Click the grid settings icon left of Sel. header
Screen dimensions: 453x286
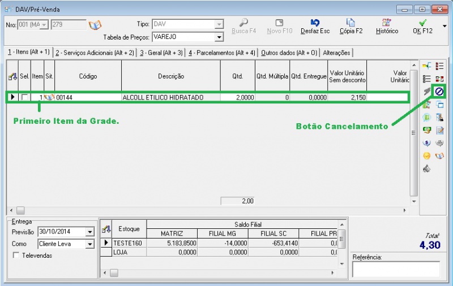(12, 76)
